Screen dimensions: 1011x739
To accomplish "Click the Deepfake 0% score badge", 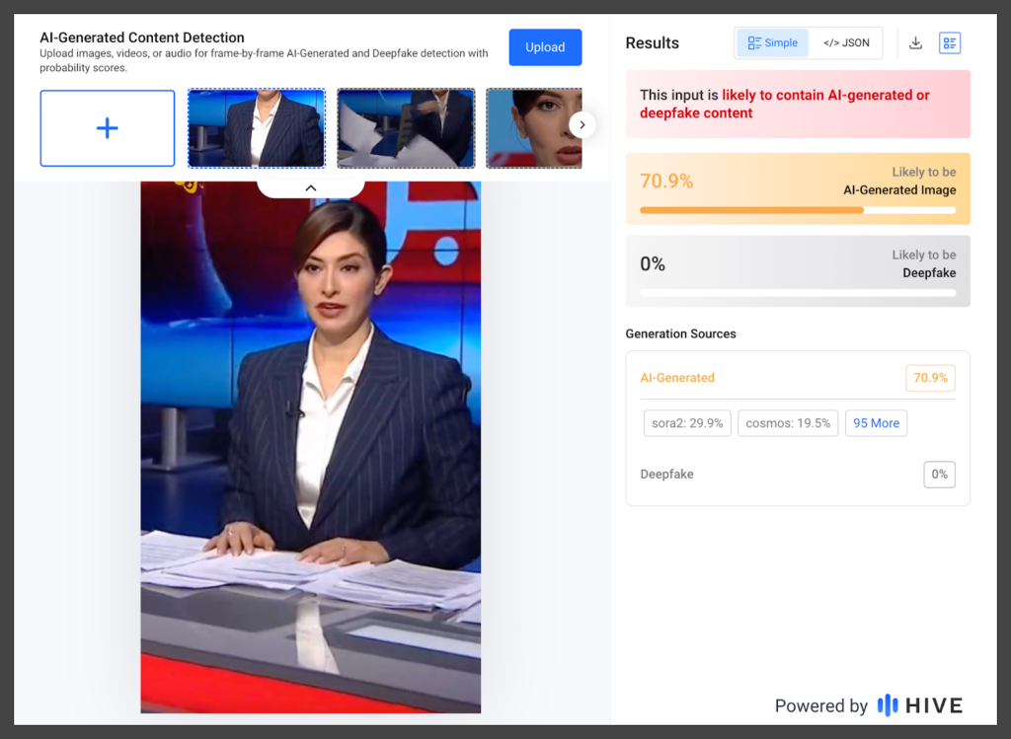I will (939, 475).
